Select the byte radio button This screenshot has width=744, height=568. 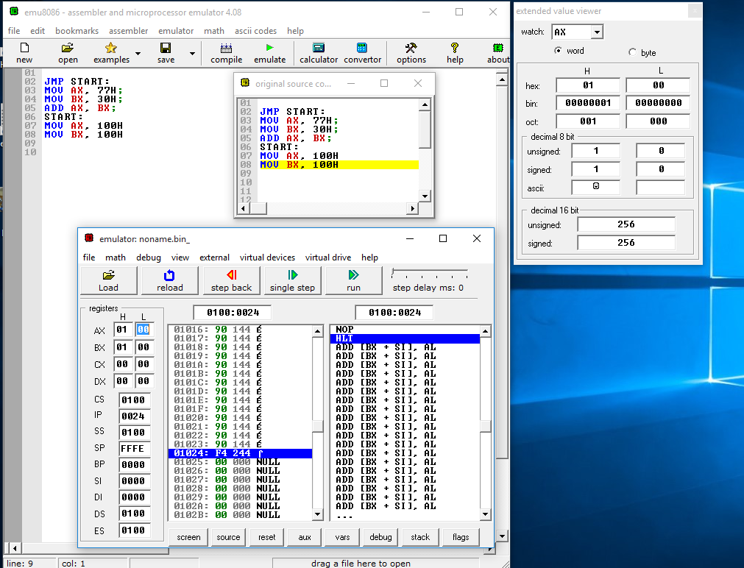pyautogui.click(x=632, y=53)
